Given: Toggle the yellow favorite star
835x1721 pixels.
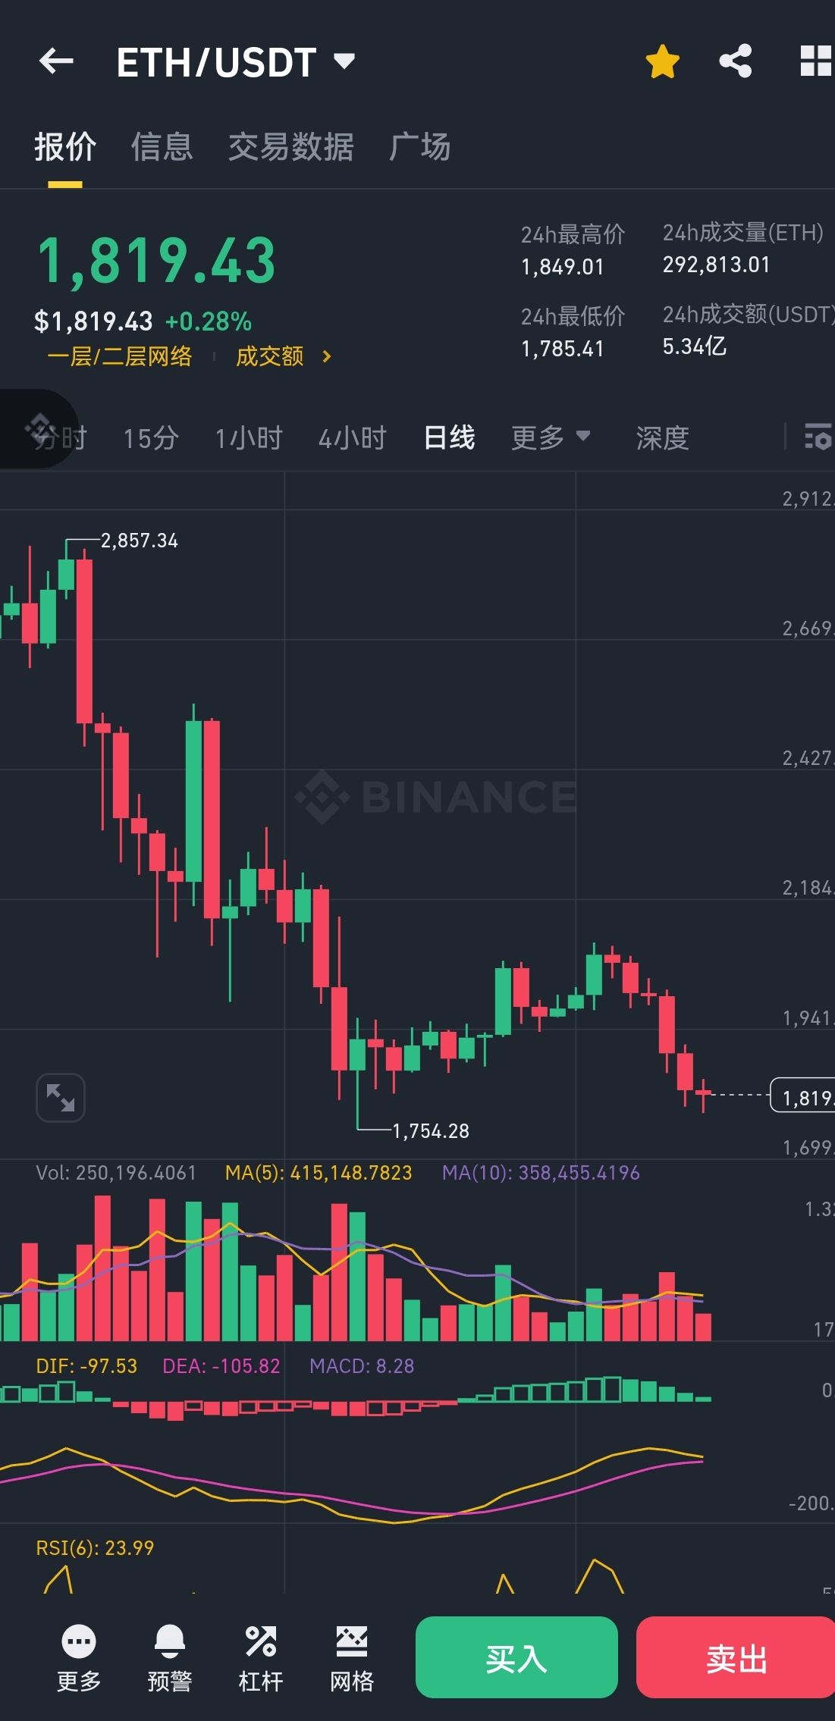Looking at the screenshot, I should 663,61.
